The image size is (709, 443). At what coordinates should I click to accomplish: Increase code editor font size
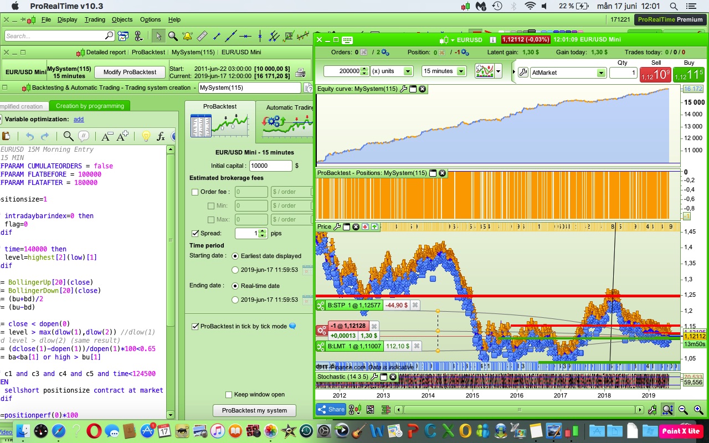point(122,136)
